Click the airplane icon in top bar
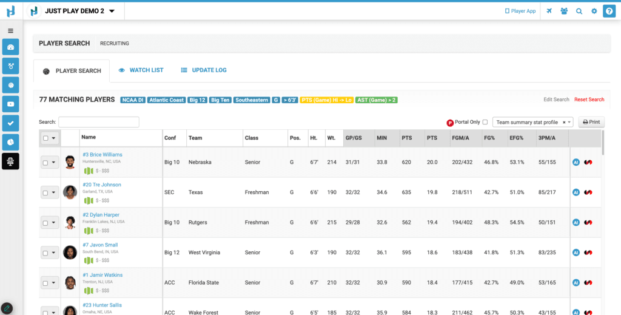 tap(549, 11)
